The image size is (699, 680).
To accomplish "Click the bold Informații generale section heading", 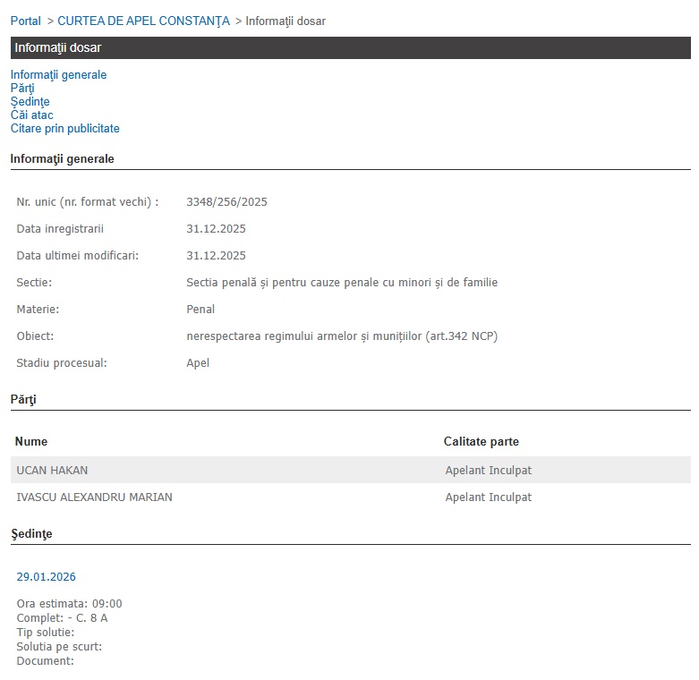I will [x=62, y=159].
